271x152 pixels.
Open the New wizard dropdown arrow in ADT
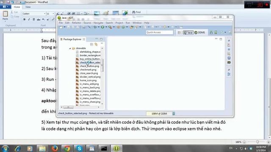(x=64, y=27)
